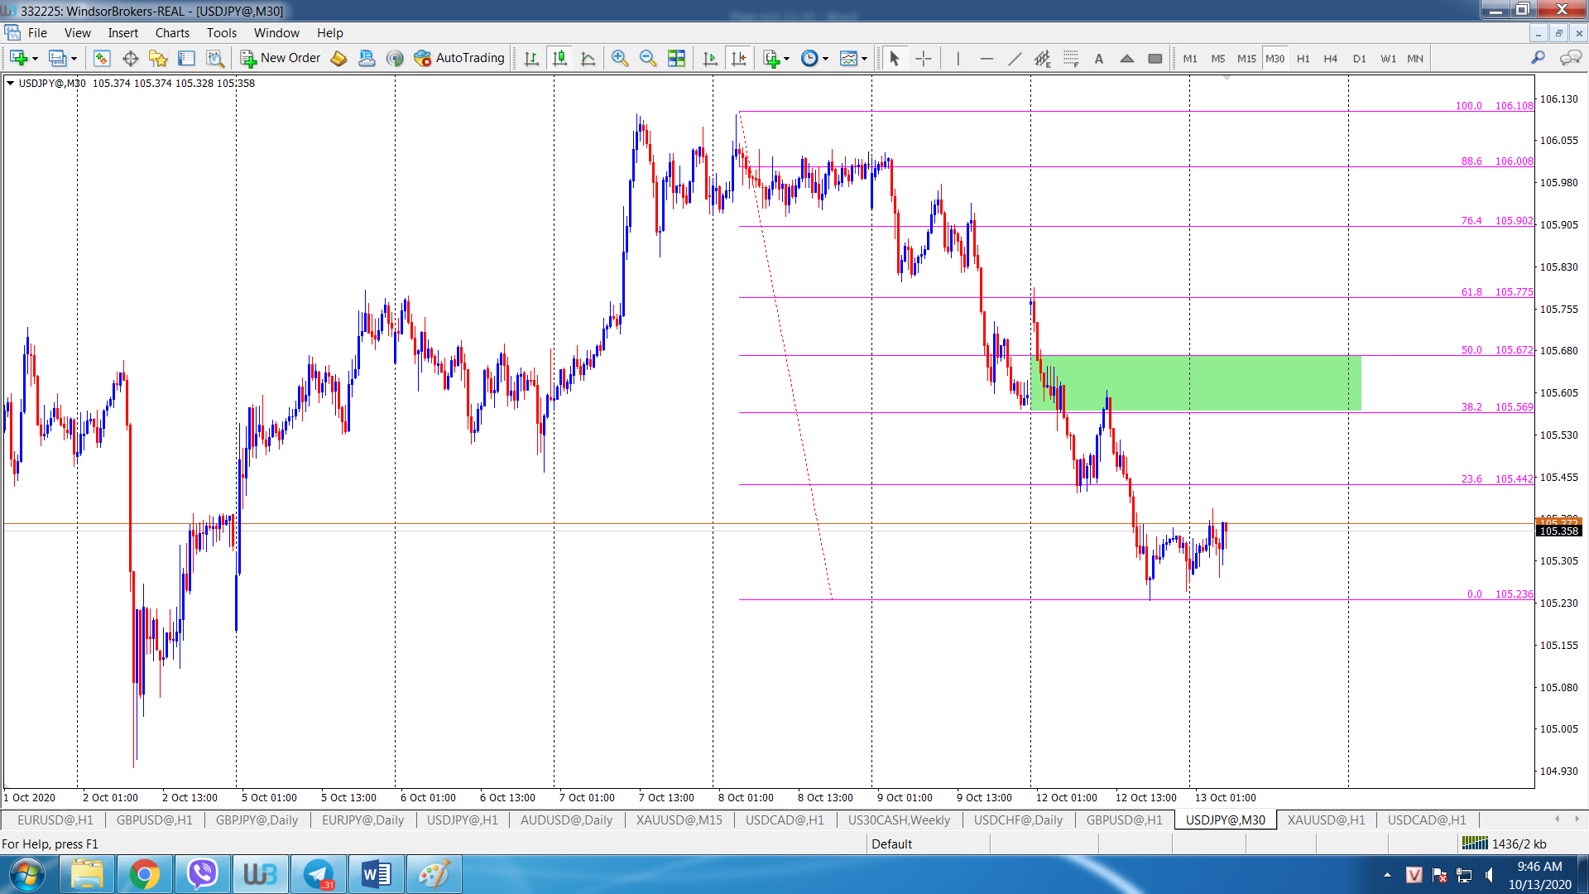
Task: Switch chart to candlesticks style
Action: coord(560,58)
